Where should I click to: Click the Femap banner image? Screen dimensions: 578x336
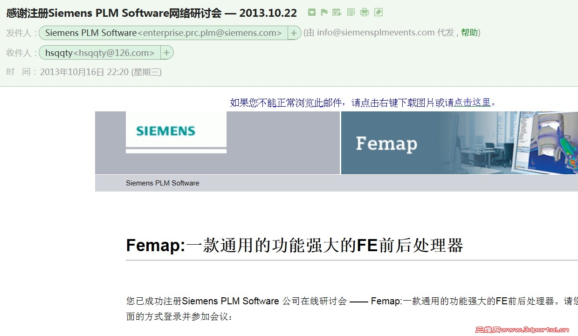[x=459, y=143]
